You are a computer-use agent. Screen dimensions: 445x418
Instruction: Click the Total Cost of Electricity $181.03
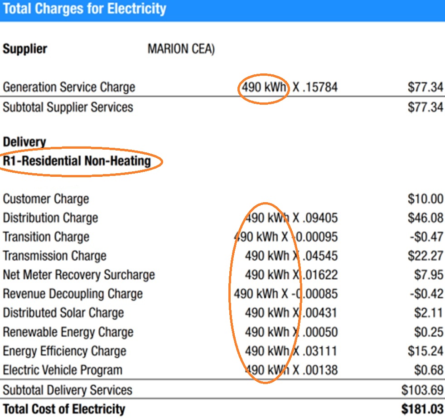click(x=422, y=409)
